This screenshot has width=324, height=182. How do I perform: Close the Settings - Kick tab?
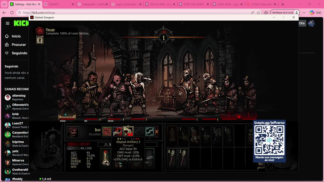point(39,4)
